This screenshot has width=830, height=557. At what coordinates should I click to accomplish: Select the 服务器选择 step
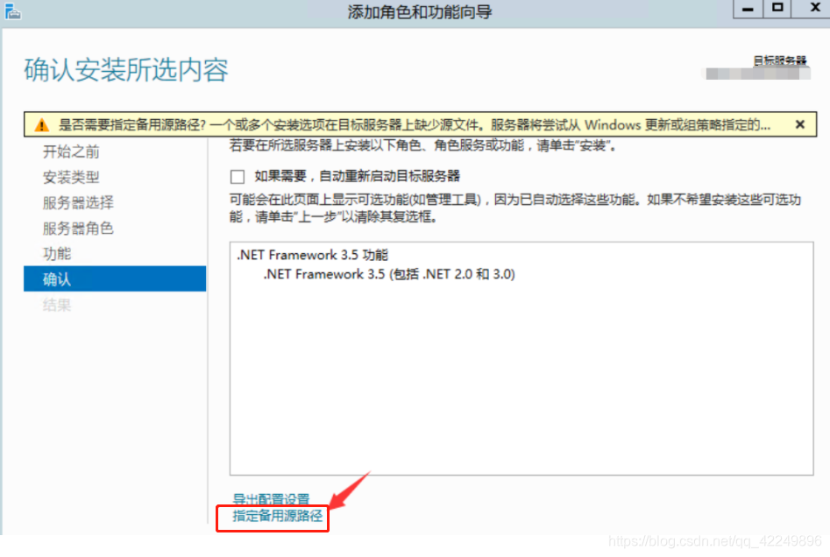[77, 202]
